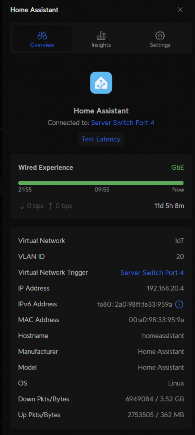Image resolution: width=195 pixels, height=435 pixels.
Task: Open Server Switch Port 4 connected link
Action: point(123,123)
